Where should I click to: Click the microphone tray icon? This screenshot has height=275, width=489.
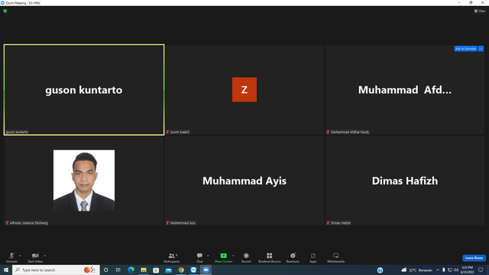tap(443, 270)
